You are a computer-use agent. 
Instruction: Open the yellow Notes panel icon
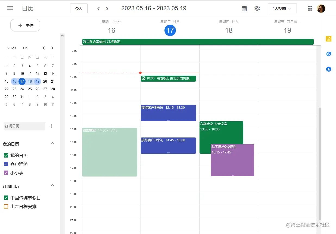point(328,39)
